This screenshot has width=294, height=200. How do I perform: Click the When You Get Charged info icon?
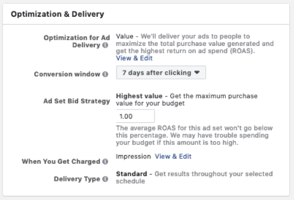(x=105, y=162)
